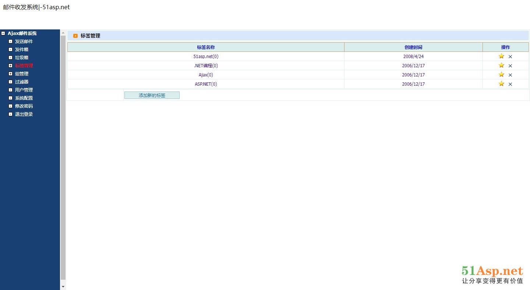Click the star icon for .NET编程 tag

[x=501, y=65]
